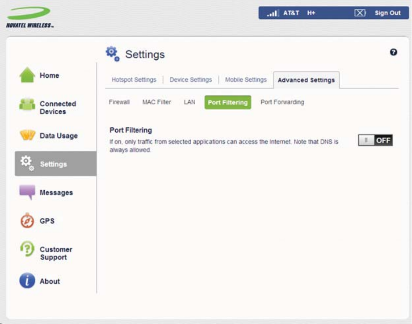Click the blue About info icon
The height and width of the screenshot is (324, 412).
[27, 281]
